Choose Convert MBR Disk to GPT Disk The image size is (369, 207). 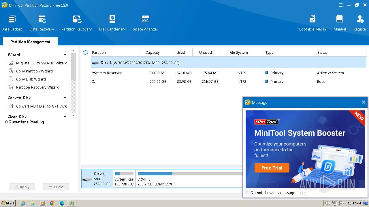42,106
